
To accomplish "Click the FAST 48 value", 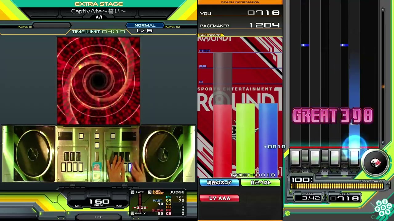I will tap(160, 204).
